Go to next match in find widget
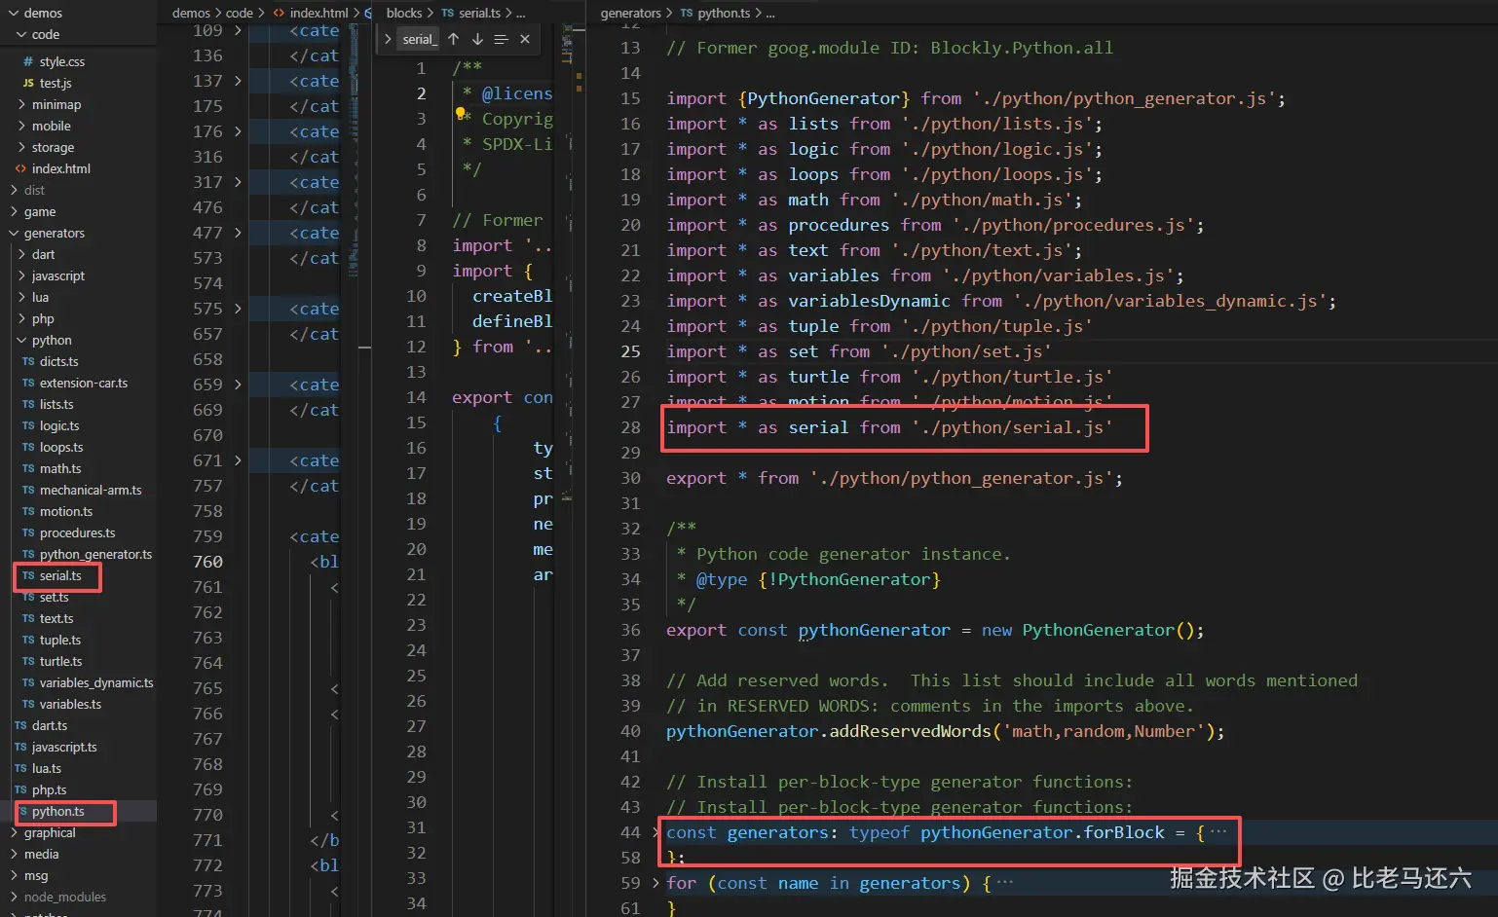 [x=477, y=39]
